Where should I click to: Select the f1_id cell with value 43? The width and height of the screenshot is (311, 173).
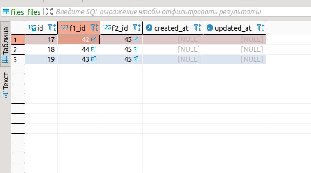(79, 59)
